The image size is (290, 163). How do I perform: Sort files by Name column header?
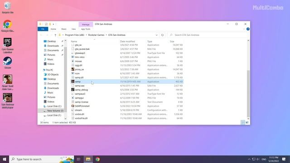pyautogui.click(x=74, y=41)
